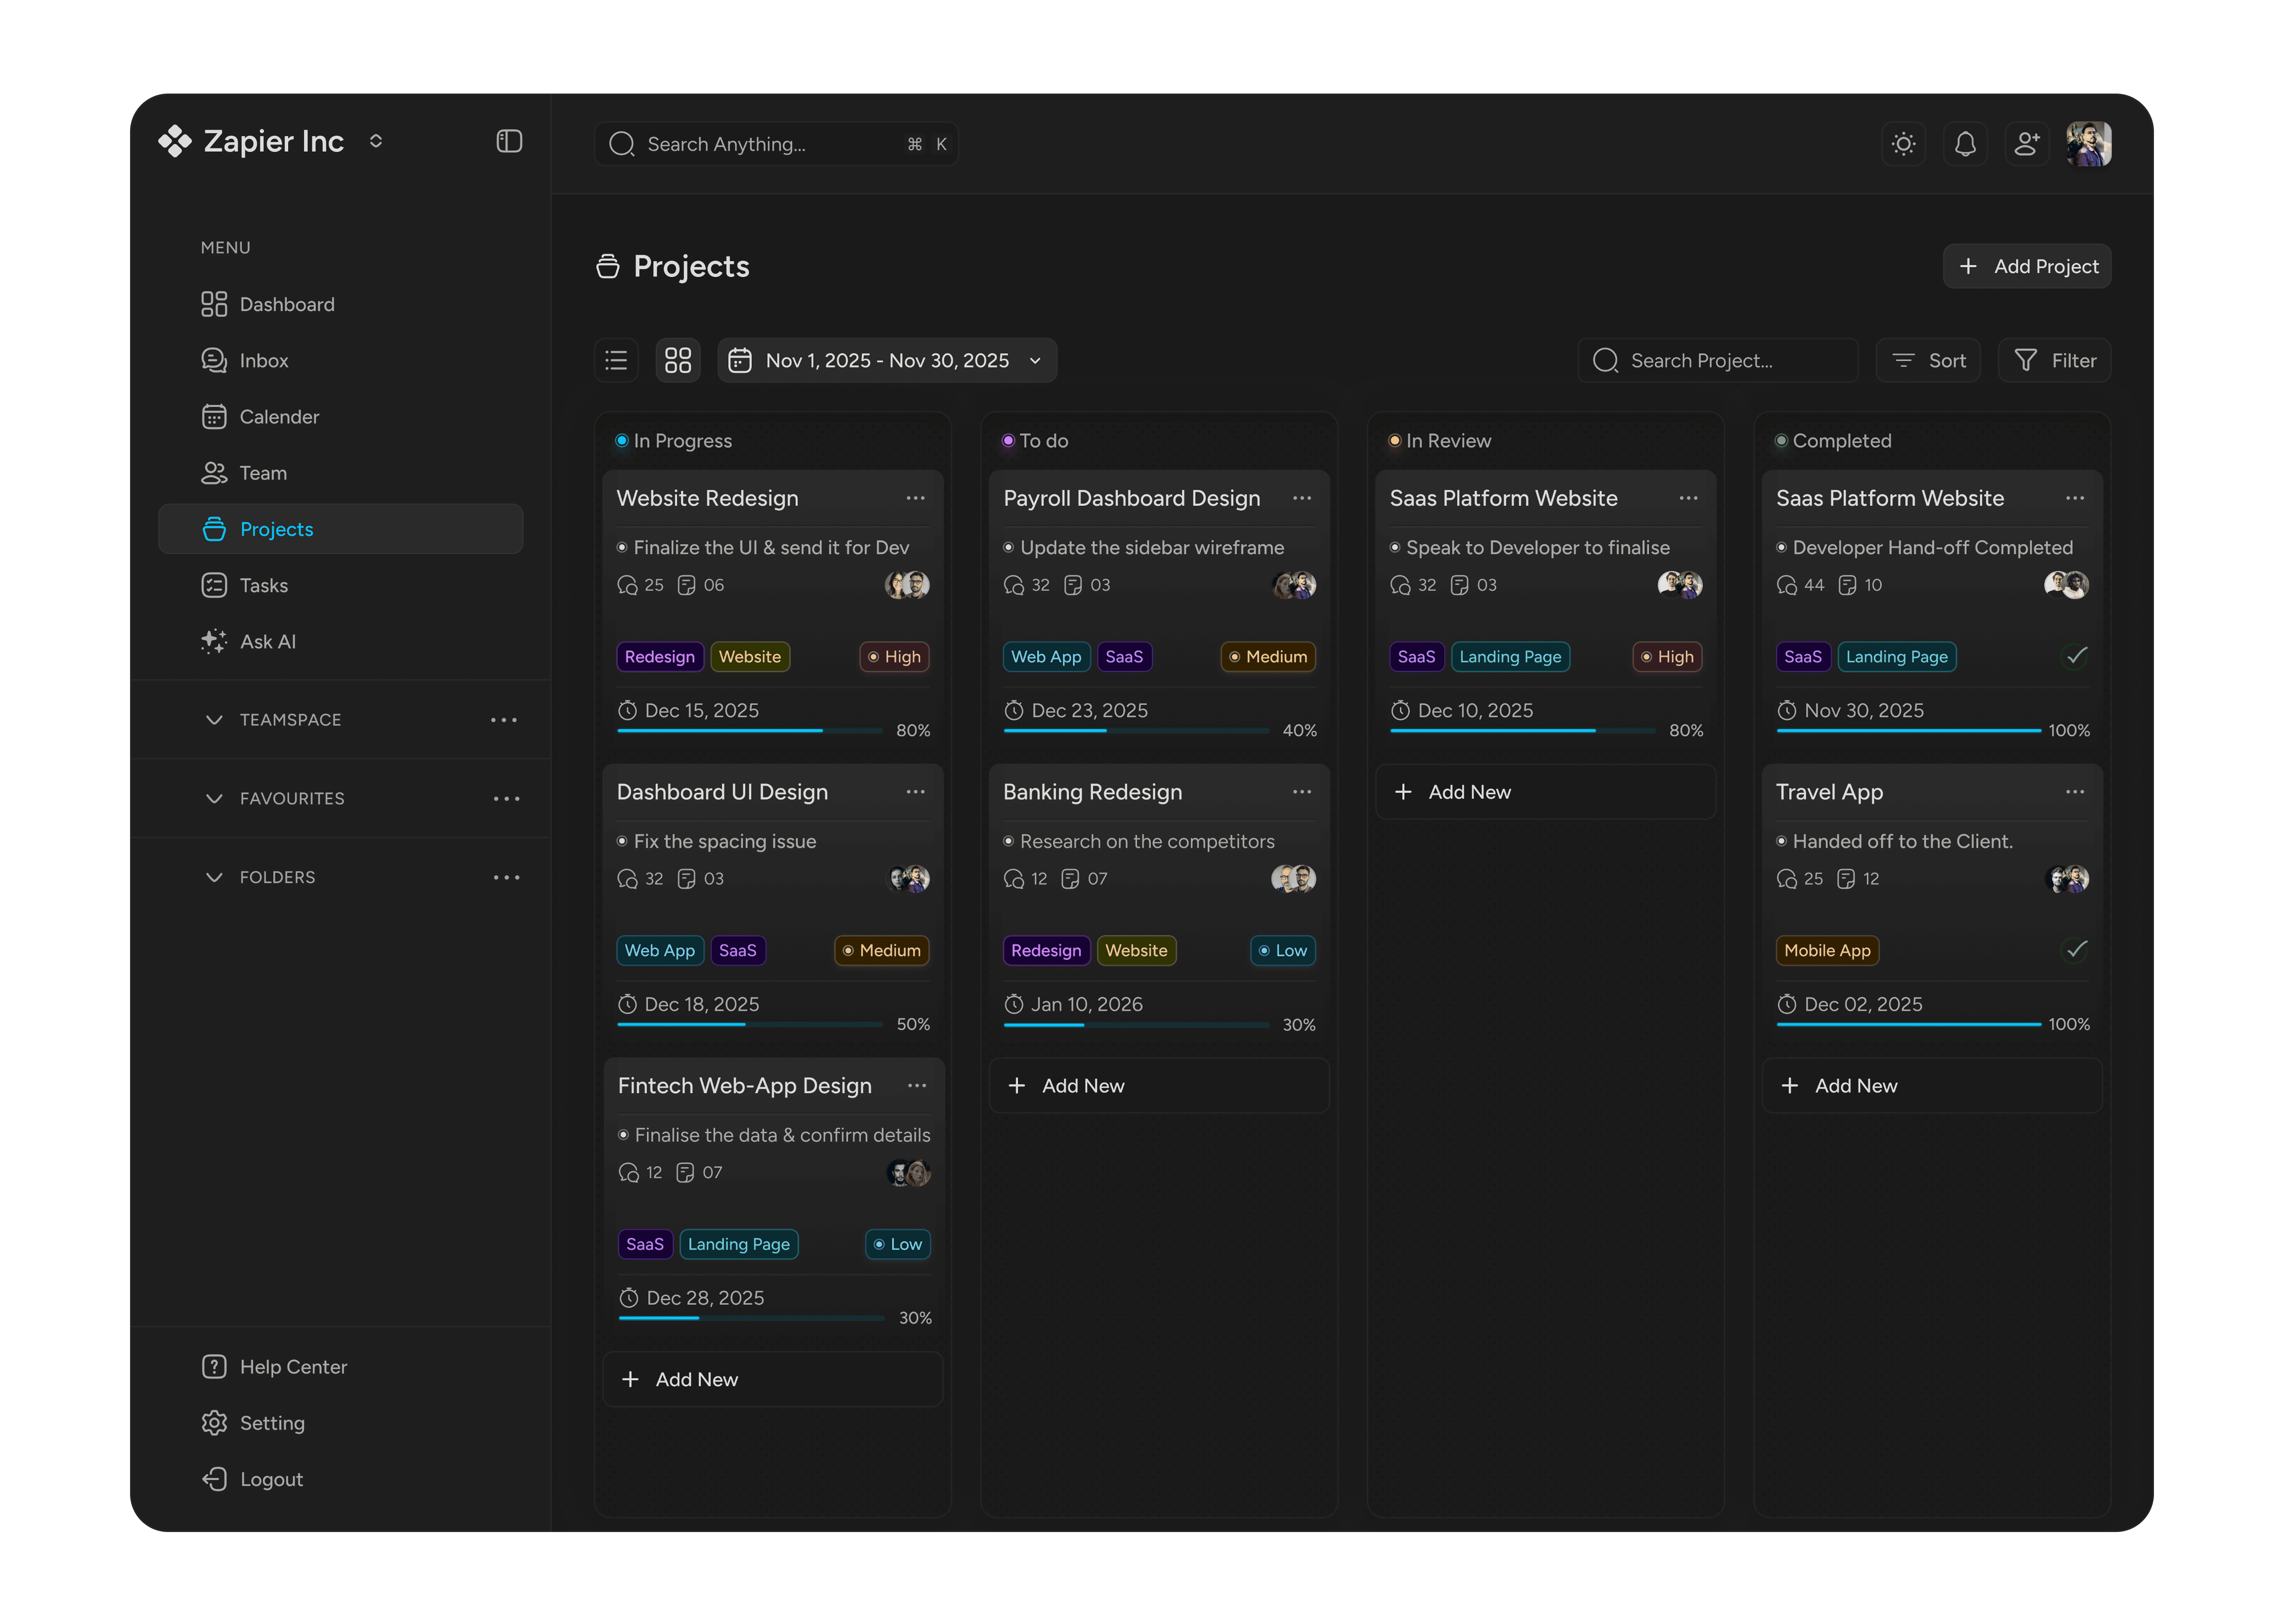Open the Filter funnel icon

click(2025, 360)
